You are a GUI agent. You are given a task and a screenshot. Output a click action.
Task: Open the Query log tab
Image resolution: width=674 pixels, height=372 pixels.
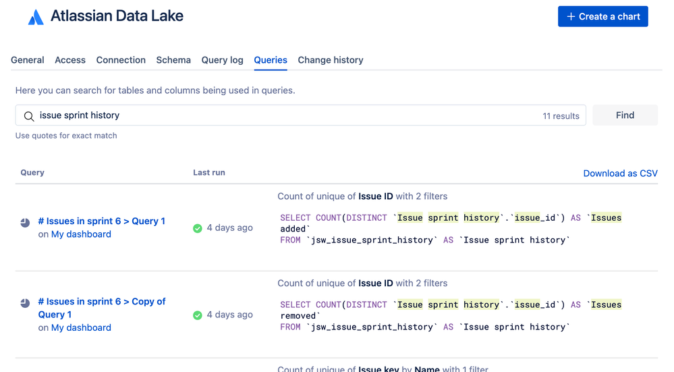click(x=222, y=60)
